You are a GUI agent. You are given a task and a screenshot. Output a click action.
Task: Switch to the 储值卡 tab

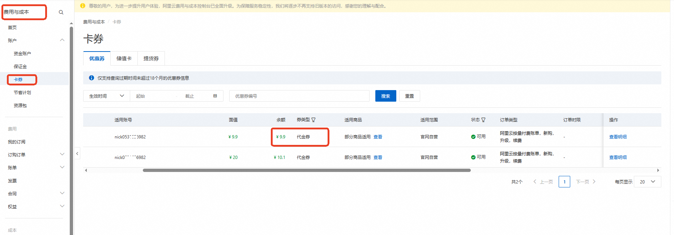[x=124, y=58]
